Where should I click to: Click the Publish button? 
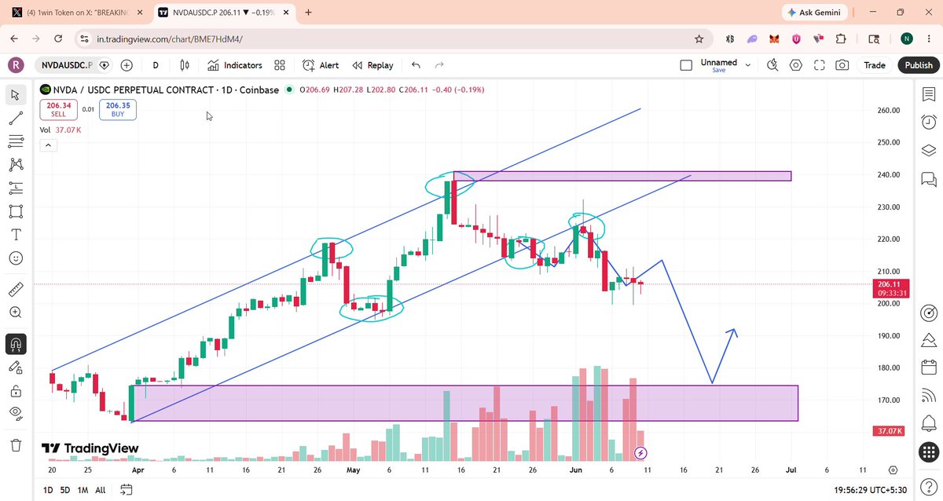coord(919,65)
